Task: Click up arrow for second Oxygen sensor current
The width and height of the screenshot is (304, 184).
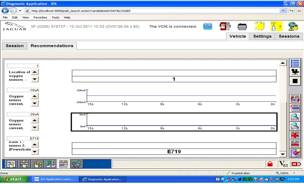Action: [x=35, y=120]
